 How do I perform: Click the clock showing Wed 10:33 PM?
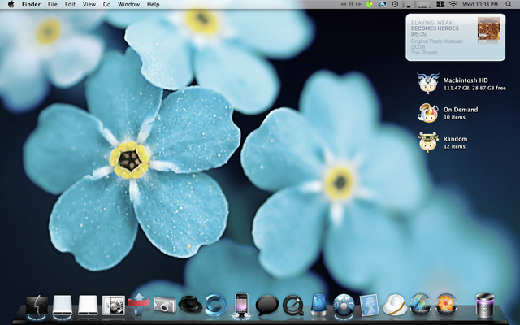click(x=480, y=4)
